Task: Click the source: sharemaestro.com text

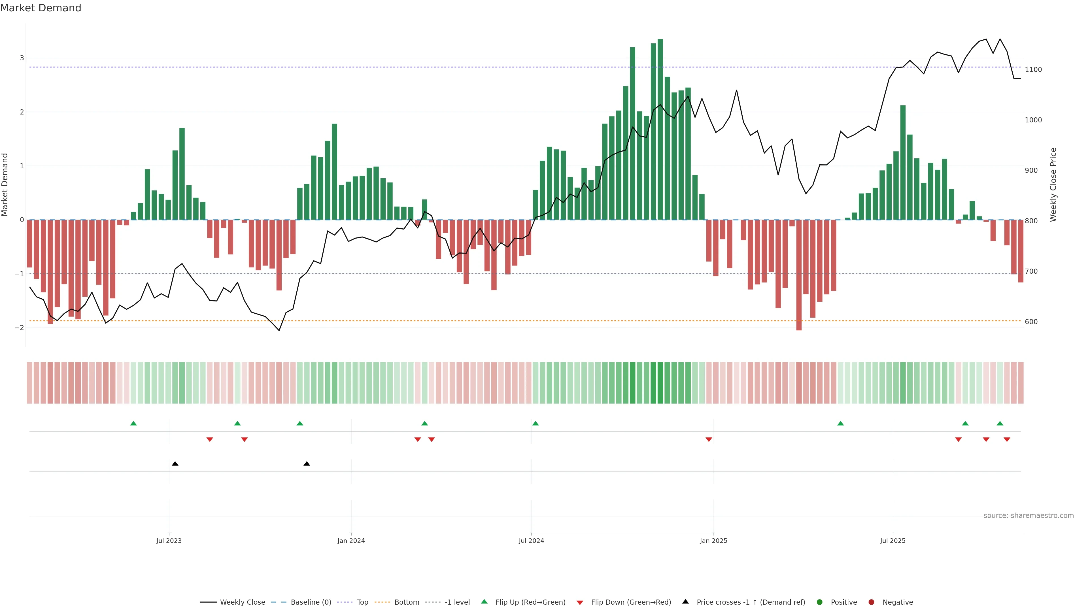Action: click(1028, 516)
